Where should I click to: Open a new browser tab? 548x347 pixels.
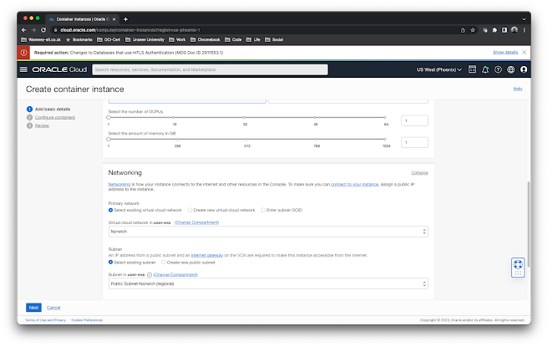126,19
